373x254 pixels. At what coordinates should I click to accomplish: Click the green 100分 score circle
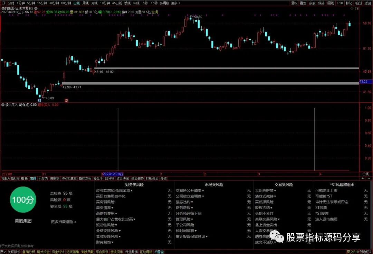[23, 200]
